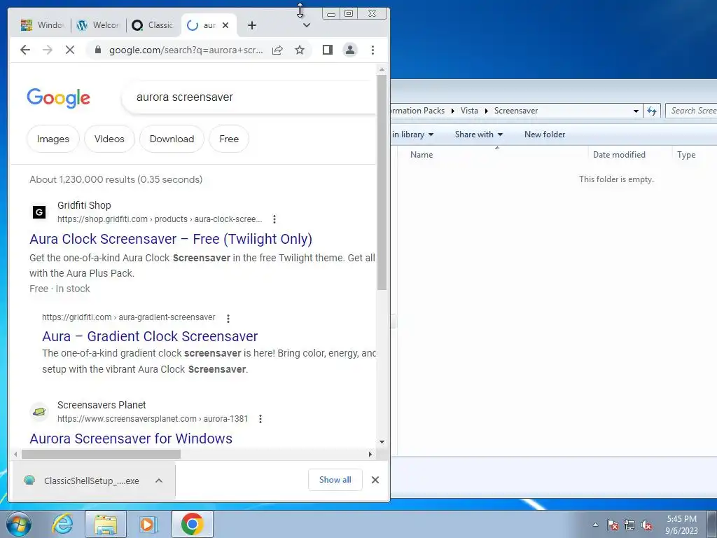The height and width of the screenshot is (538, 717).
Task: Open Chrome three-dot menu
Action: click(373, 50)
